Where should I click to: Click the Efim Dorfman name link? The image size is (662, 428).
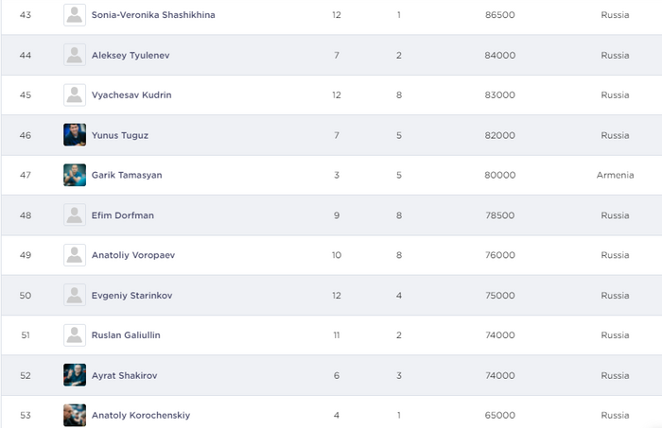123,215
